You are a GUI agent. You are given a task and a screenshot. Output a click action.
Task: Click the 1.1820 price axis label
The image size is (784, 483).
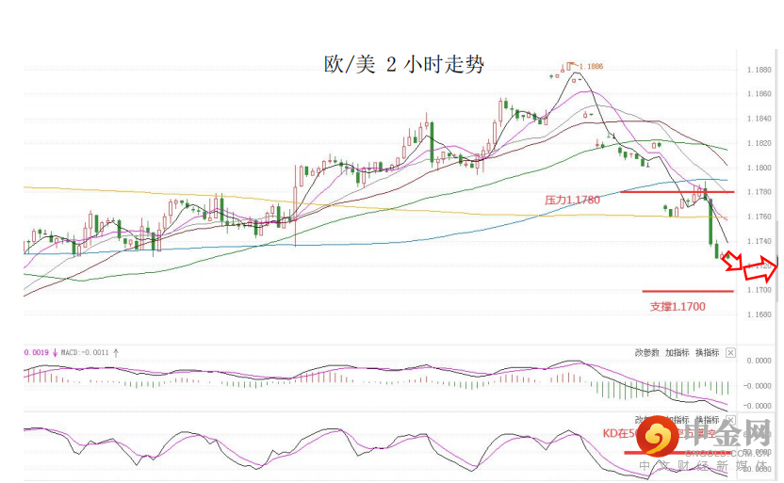(x=759, y=143)
